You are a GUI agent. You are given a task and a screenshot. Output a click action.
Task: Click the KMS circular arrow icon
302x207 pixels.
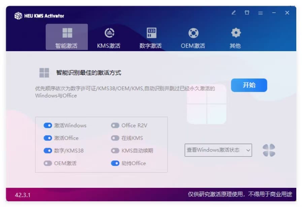[x=109, y=33]
